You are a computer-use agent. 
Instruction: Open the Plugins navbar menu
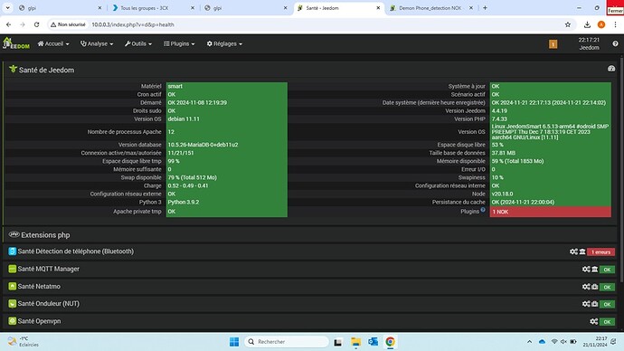click(x=179, y=43)
